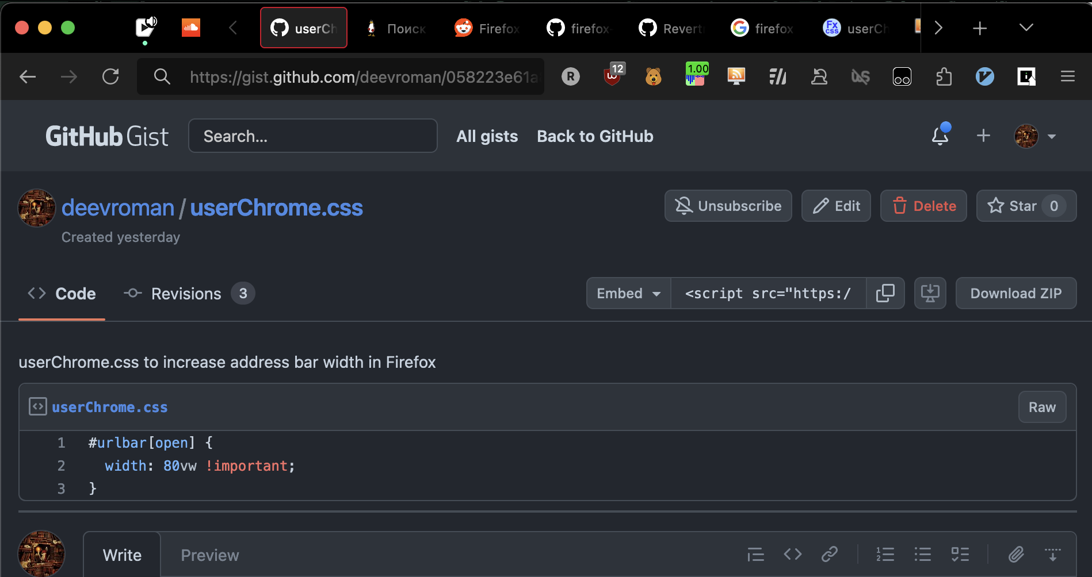The width and height of the screenshot is (1092, 577).
Task: Open the user avatar account dropdown
Action: tap(1035, 136)
